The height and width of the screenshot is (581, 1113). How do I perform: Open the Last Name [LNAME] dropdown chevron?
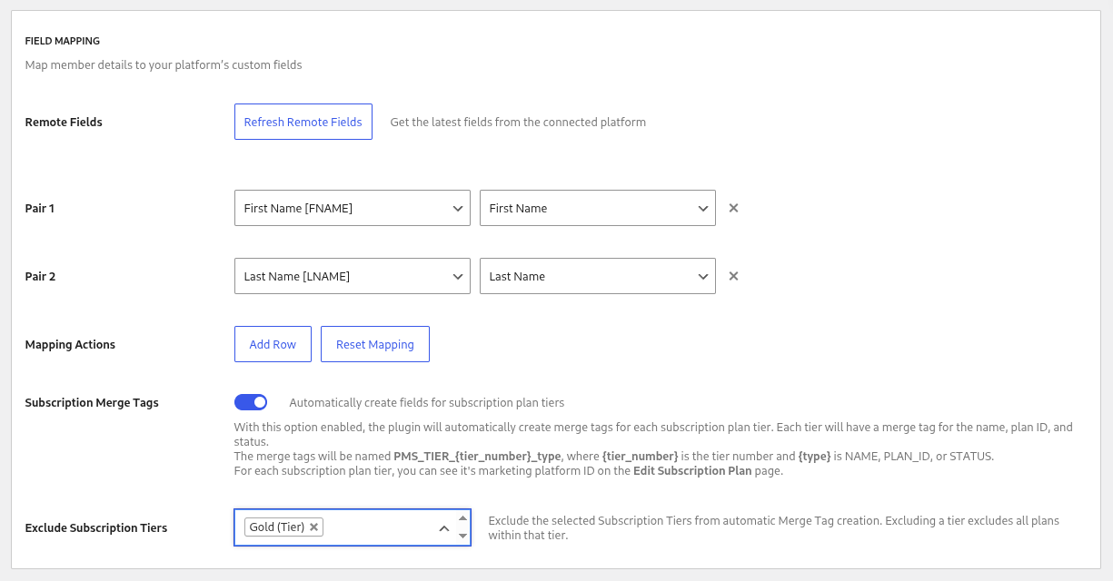(457, 276)
